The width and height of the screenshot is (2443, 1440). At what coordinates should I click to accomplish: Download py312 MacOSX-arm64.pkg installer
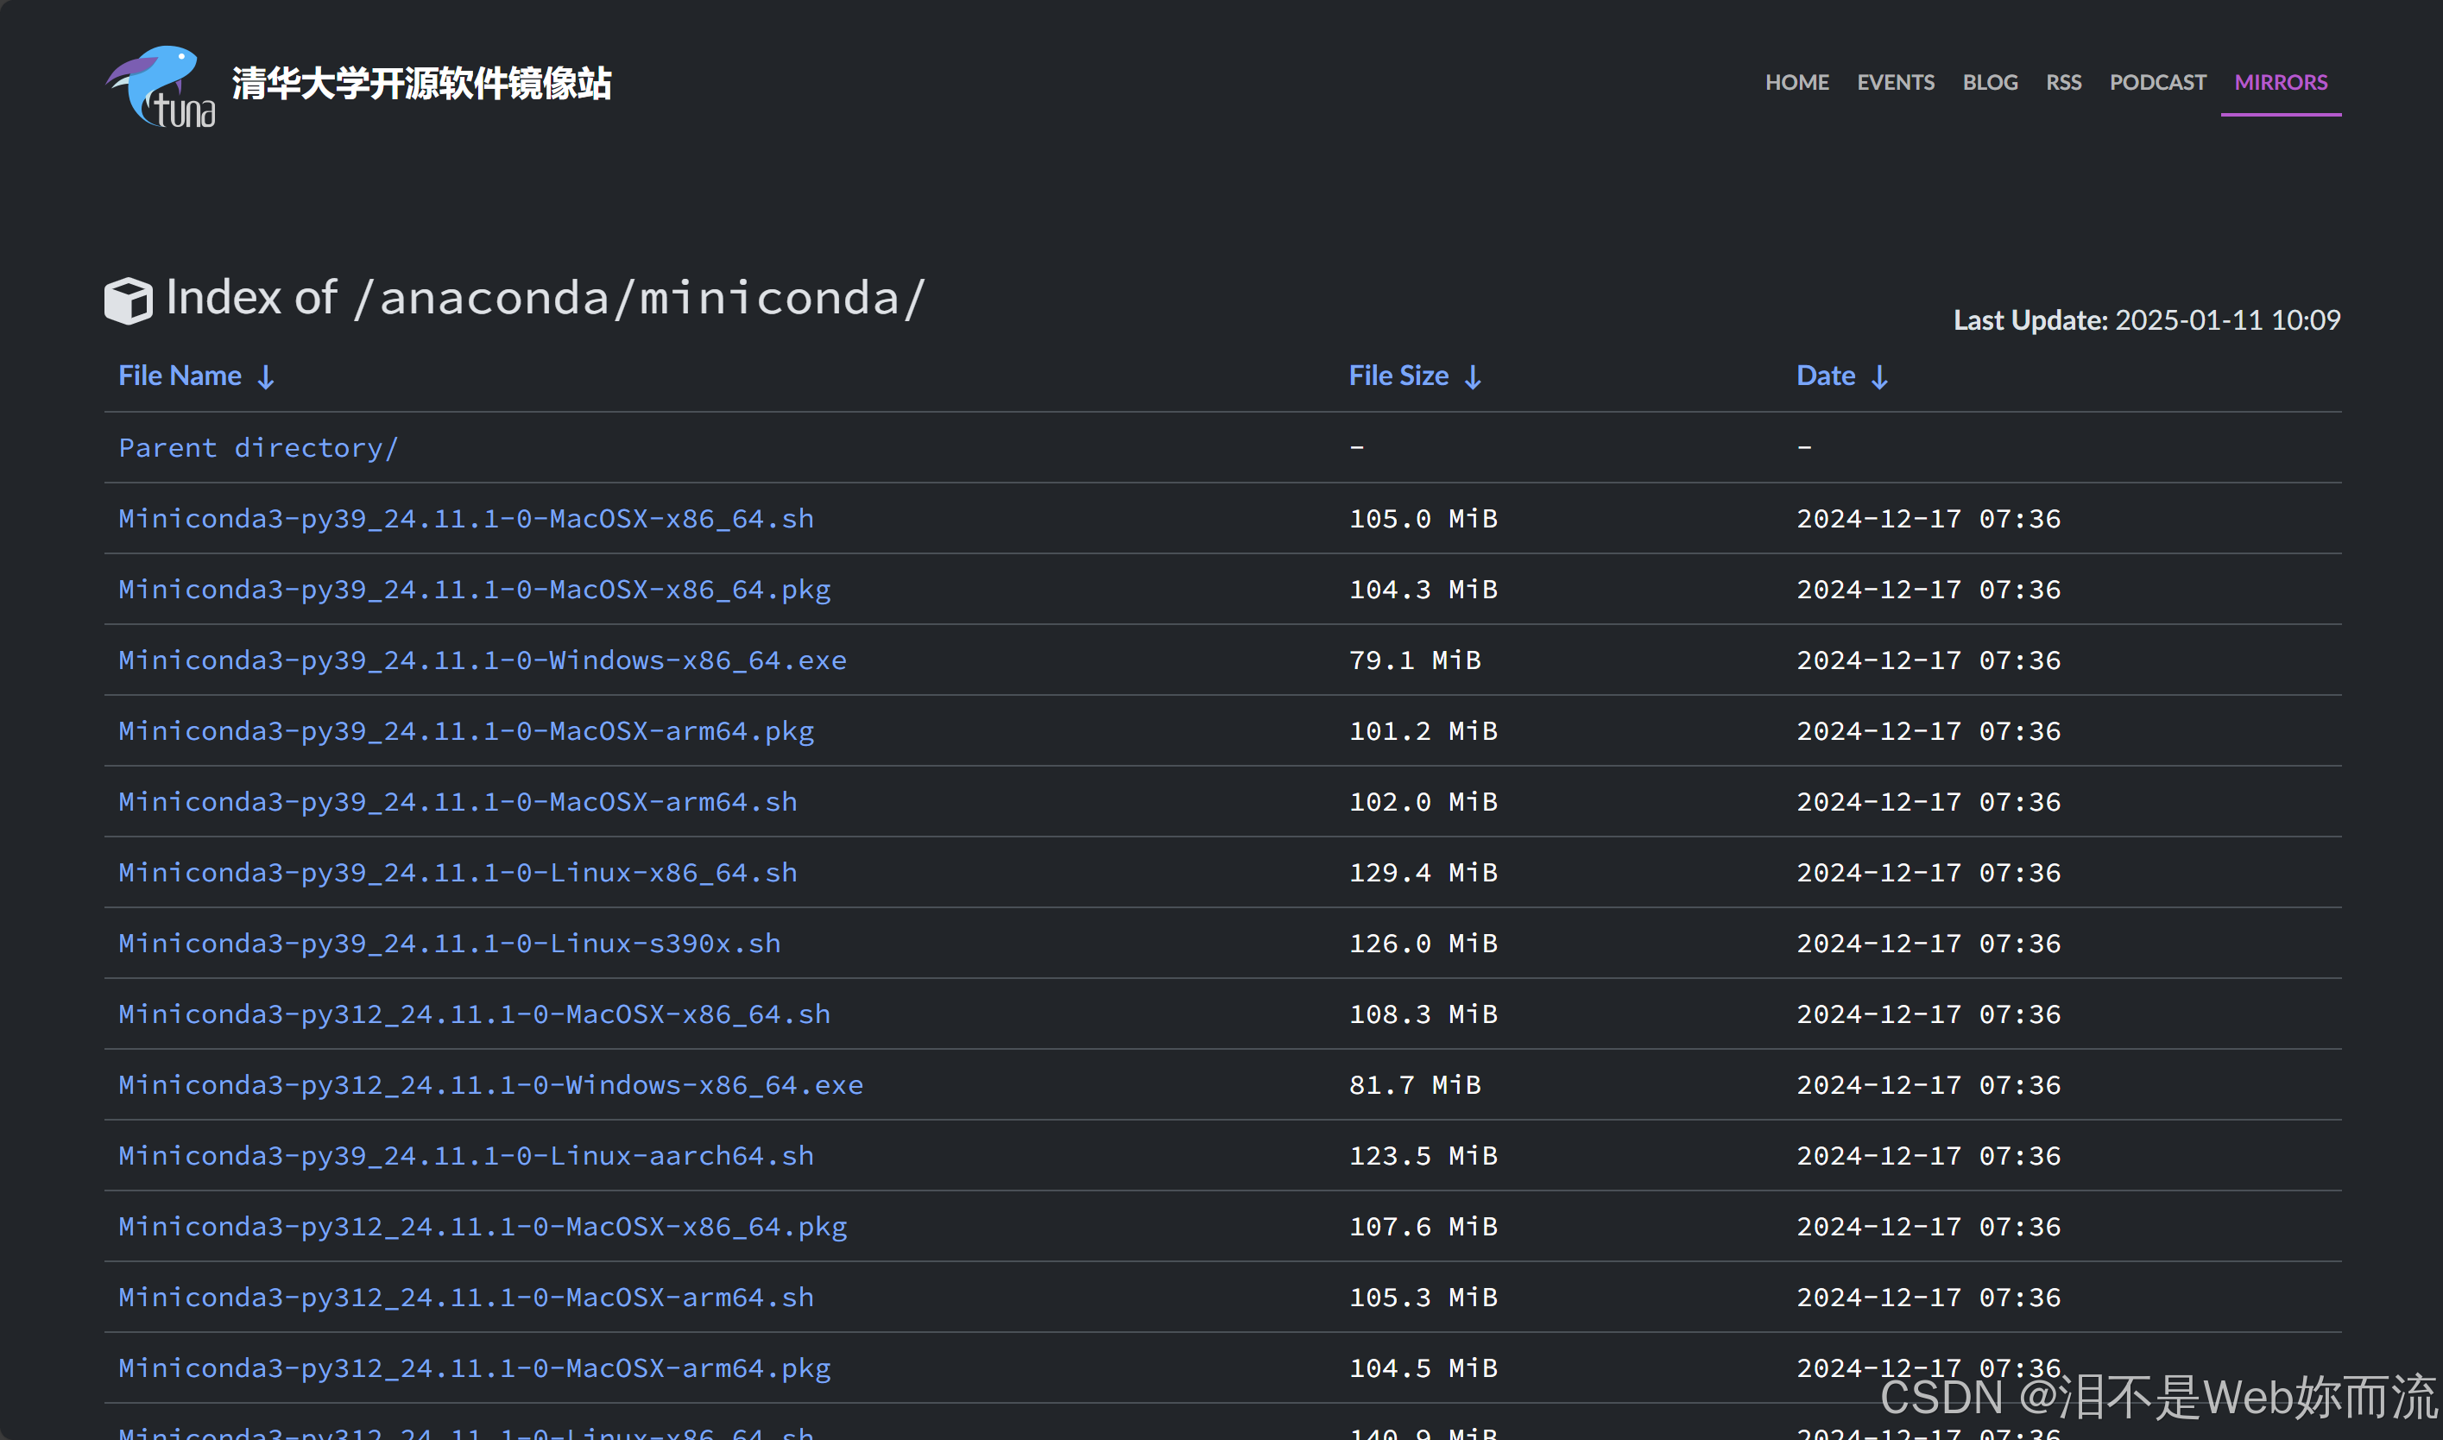click(x=475, y=1368)
